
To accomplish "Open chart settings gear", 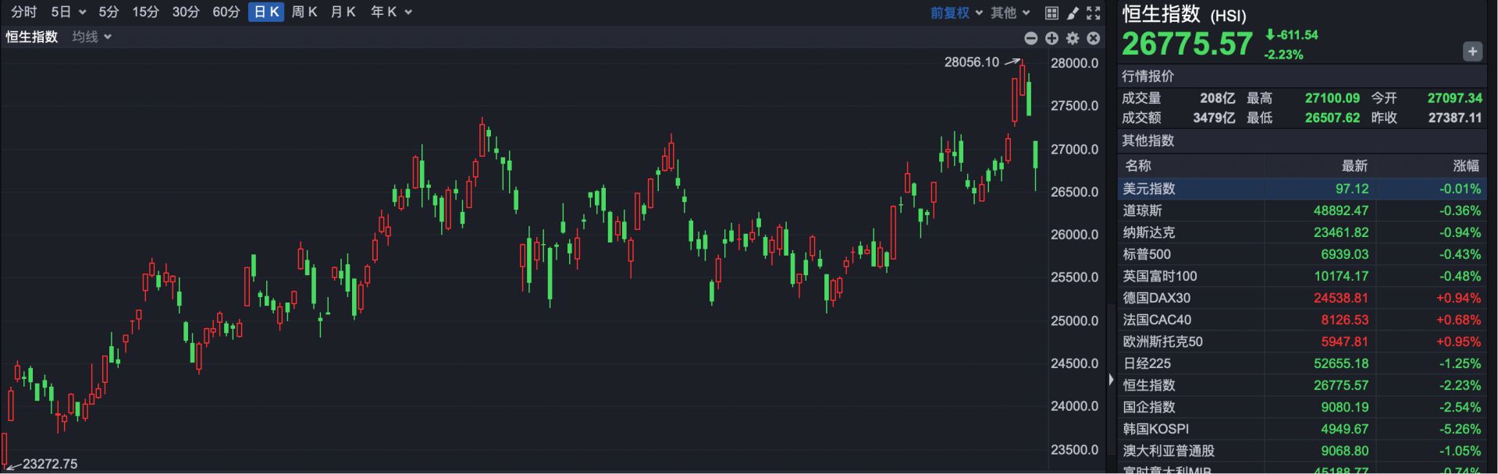I will tap(1073, 38).
